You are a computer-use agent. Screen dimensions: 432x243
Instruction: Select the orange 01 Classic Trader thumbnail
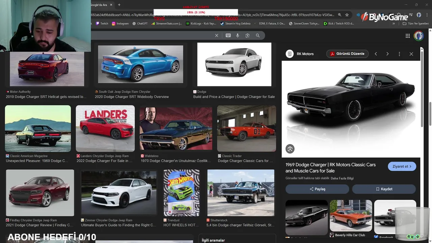point(246,129)
